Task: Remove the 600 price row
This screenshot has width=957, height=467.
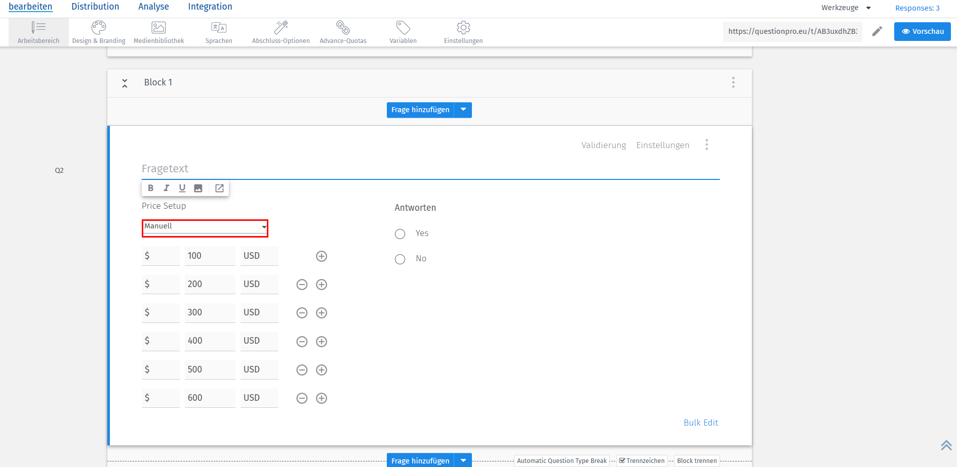Action: point(302,398)
